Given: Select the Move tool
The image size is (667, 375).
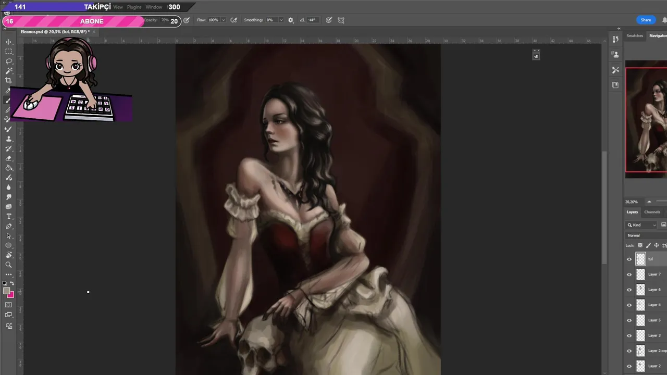Looking at the screenshot, I should [8, 42].
